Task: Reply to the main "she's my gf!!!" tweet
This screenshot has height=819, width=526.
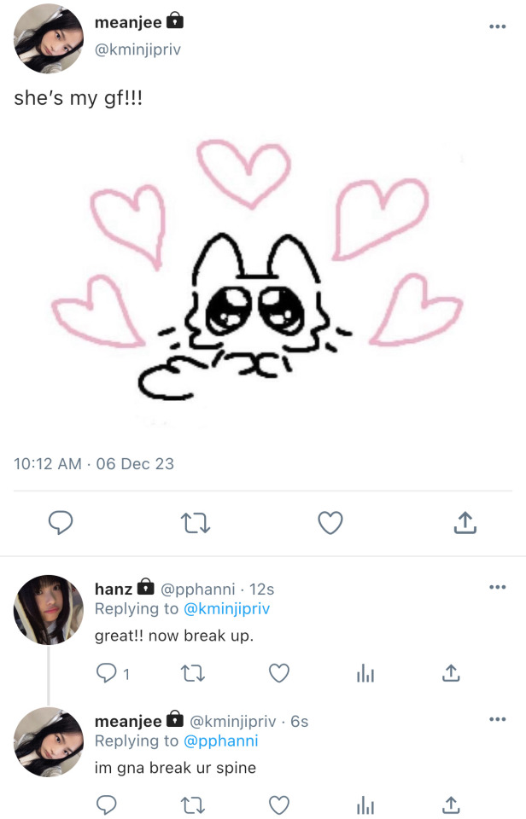Action: [60, 522]
